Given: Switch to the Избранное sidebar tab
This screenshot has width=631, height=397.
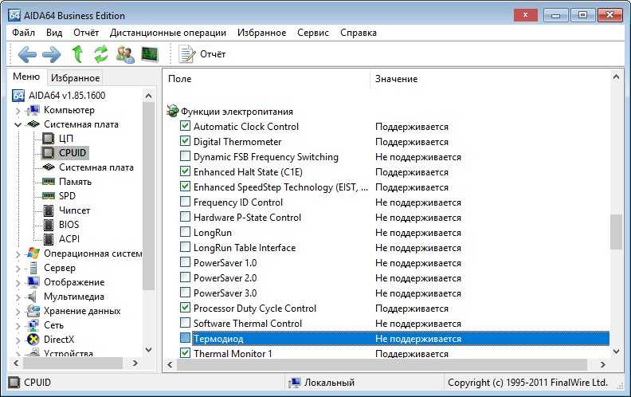Looking at the screenshot, I should (75, 77).
